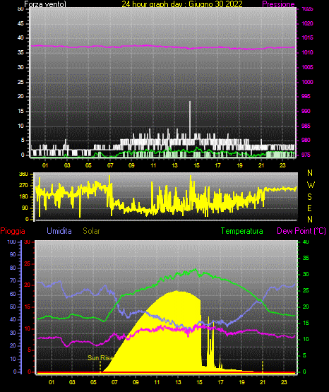Click the sunset dotted marker near 21

click(x=263, y=367)
